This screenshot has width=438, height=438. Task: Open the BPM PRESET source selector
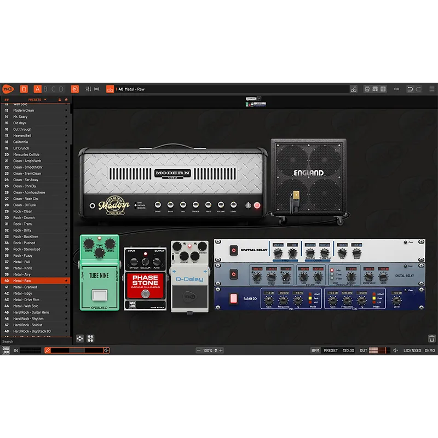tap(331, 350)
